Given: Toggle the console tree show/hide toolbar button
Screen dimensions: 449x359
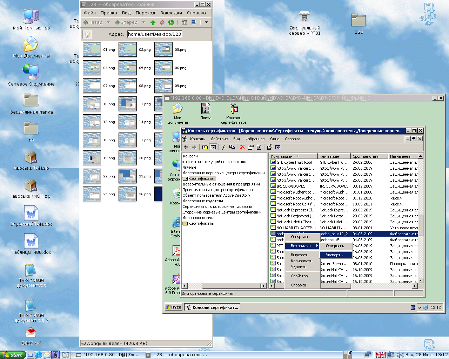Looking at the screenshot, I should tap(213, 147).
